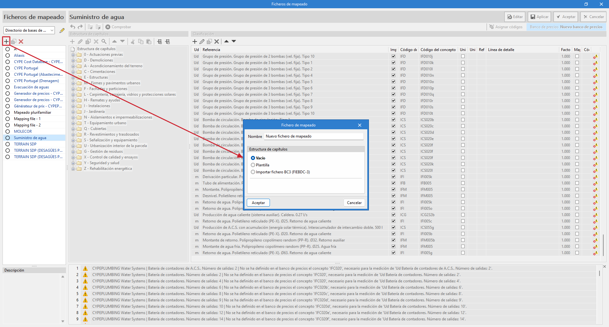This screenshot has width=609, height=327.
Task: Click the add new mapping file plus icon
Action: tap(6, 42)
